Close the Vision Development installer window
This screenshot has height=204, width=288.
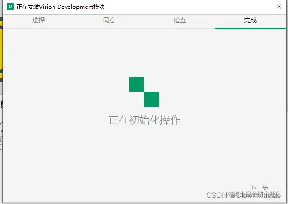click(279, 7)
